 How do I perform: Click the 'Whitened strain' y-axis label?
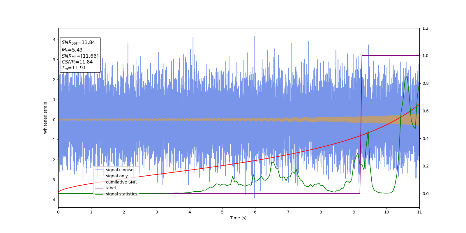point(45,118)
